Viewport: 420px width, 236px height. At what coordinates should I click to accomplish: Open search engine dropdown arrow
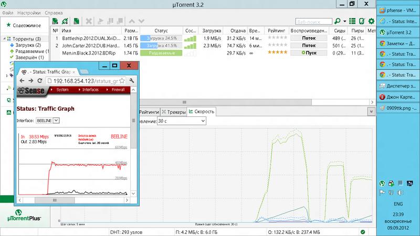[x=345, y=21]
